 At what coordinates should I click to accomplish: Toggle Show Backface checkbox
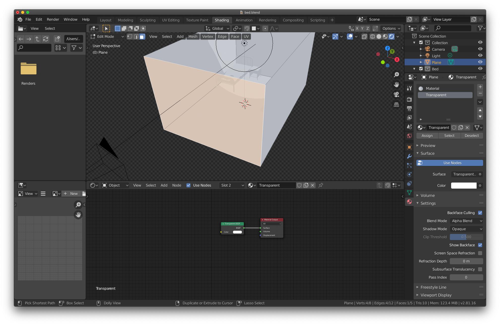[480, 245]
